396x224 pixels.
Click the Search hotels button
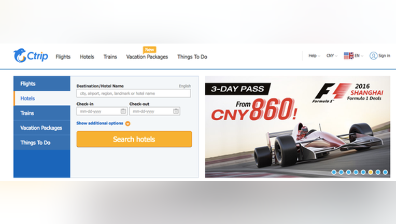(134, 139)
